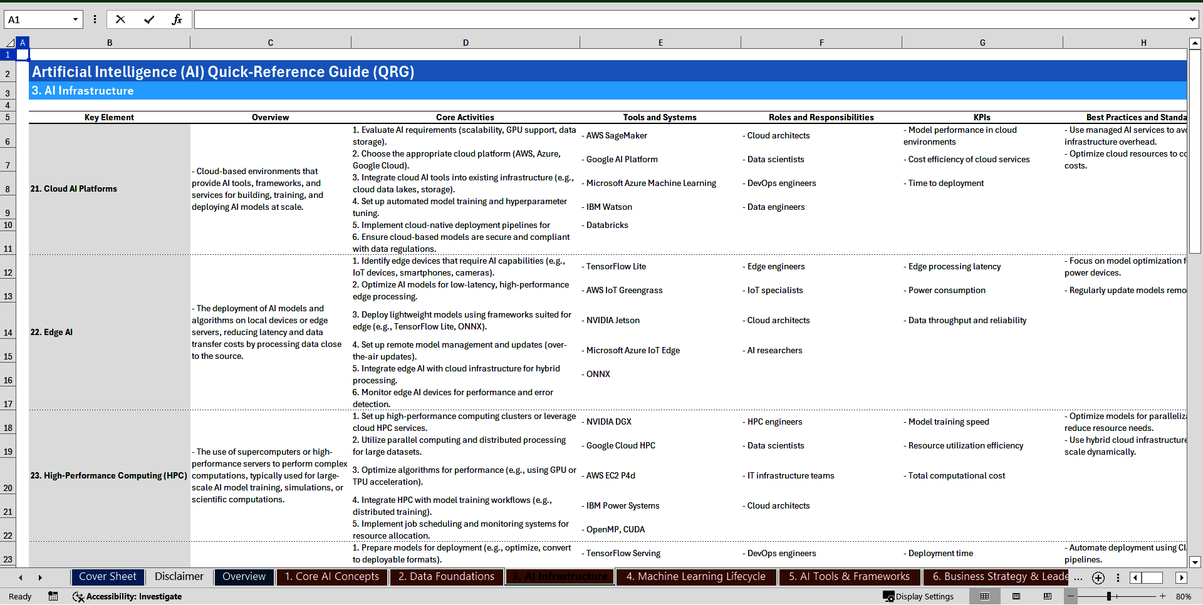Screen dimensions: 1203x605
Task: Open the 5. AI Tools & Frameworks tab
Action: tap(849, 576)
